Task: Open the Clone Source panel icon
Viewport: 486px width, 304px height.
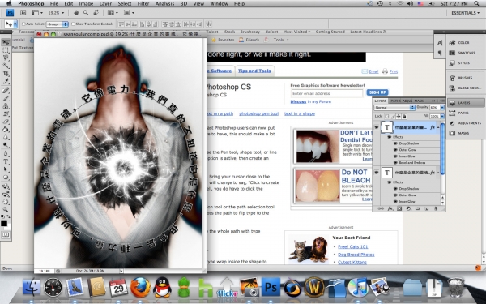Action: [452, 88]
